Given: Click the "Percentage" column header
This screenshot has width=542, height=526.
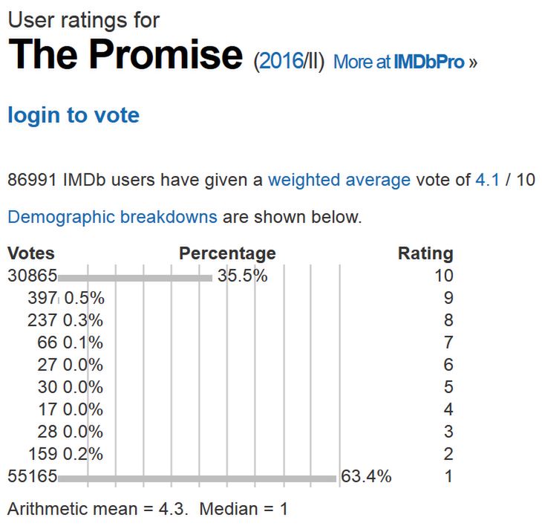Looking at the screenshot, I should click(227, 253).
